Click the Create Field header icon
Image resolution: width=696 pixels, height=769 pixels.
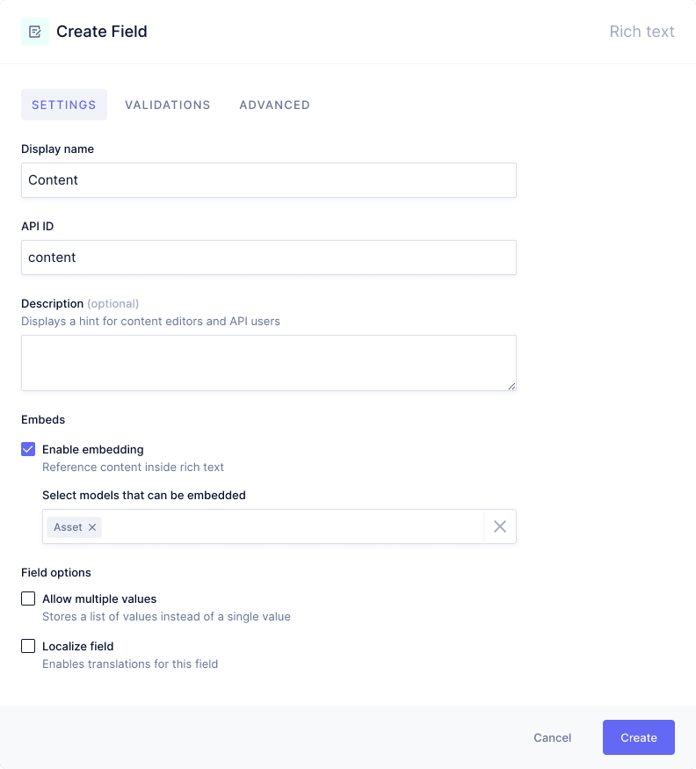34,32
